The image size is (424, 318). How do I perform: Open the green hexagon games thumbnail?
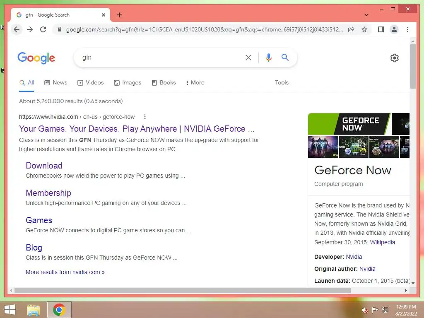click(x=354, y=147)
